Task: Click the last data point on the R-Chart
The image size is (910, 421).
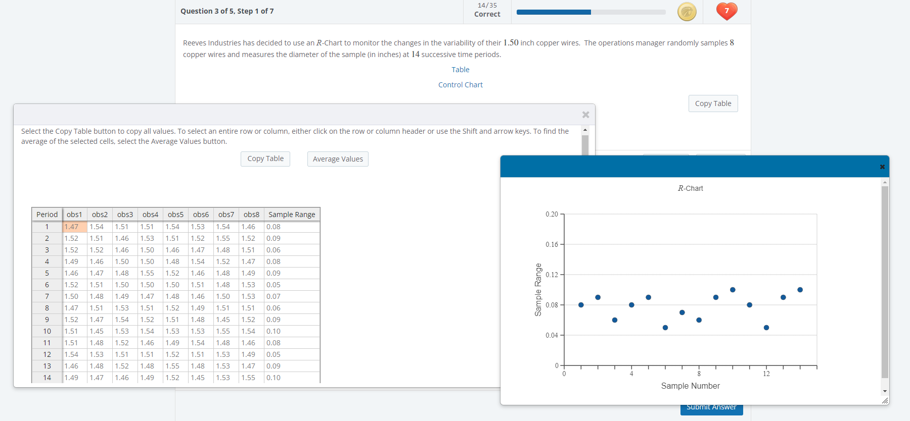Action: [800, 290]
